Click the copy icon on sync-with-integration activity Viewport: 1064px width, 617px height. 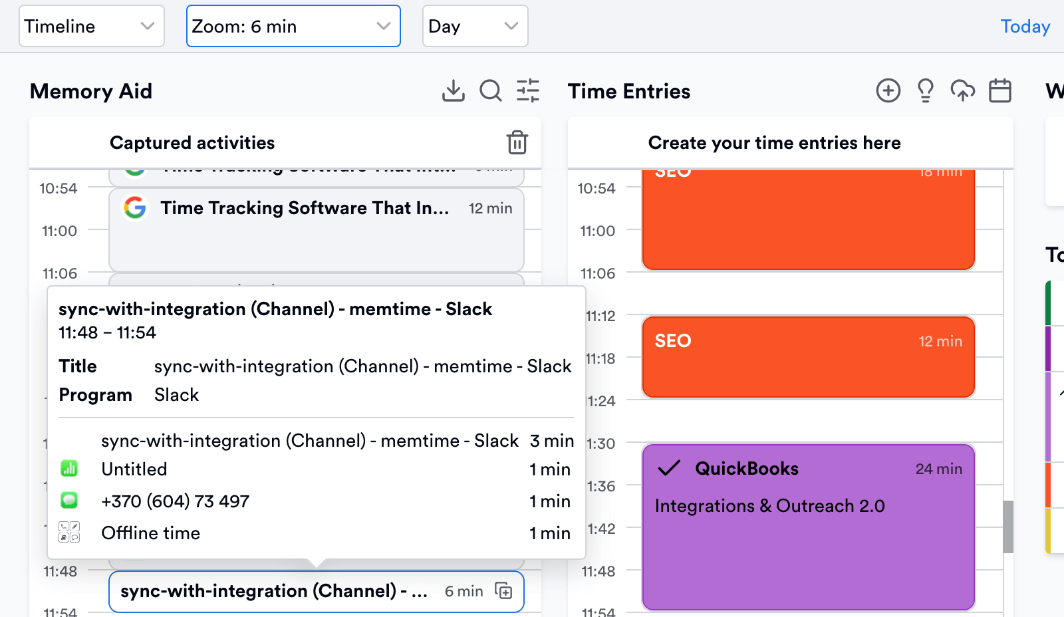tap(504, 590)
